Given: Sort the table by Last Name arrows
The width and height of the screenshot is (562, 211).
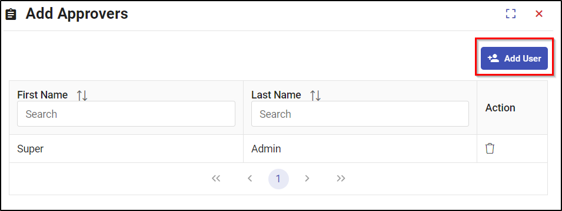Looking at the screenshot, I should [315, 96].
